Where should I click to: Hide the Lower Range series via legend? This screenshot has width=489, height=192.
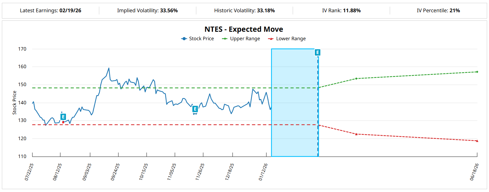click(286, 39)
